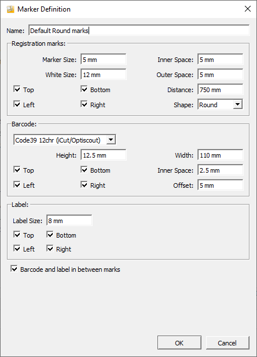Toggle the Right checkbox in Registration marks
This screenshot has width=257, height=357.
84,104
